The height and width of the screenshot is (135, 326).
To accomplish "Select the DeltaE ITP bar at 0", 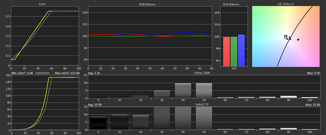I will coord(99,123).
